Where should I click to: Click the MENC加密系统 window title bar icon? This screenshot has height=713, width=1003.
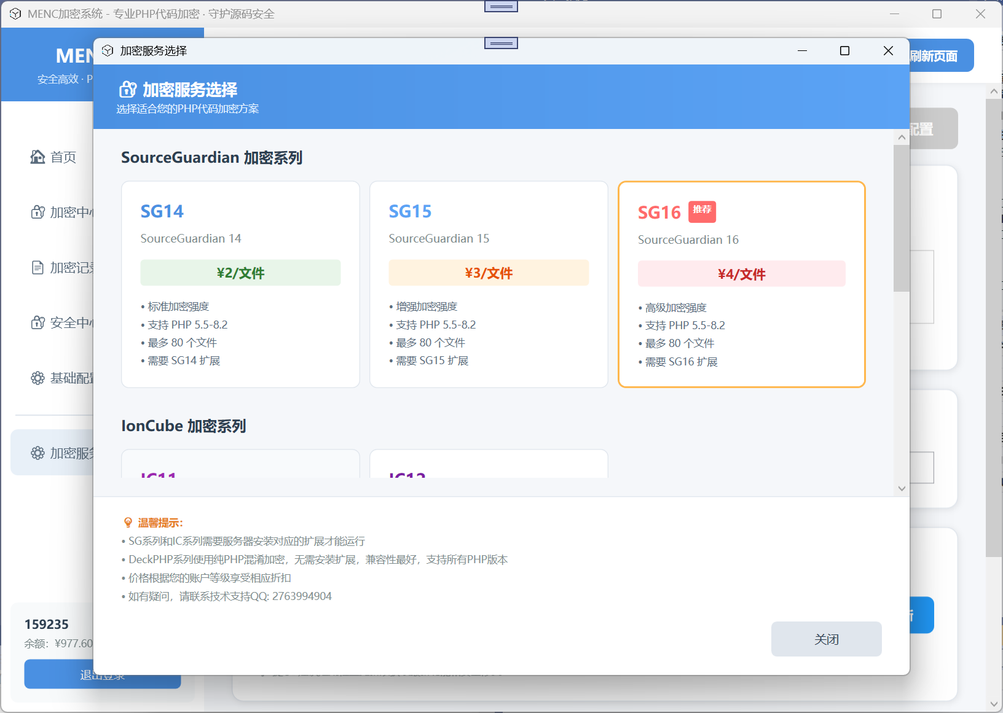[15, 14]
